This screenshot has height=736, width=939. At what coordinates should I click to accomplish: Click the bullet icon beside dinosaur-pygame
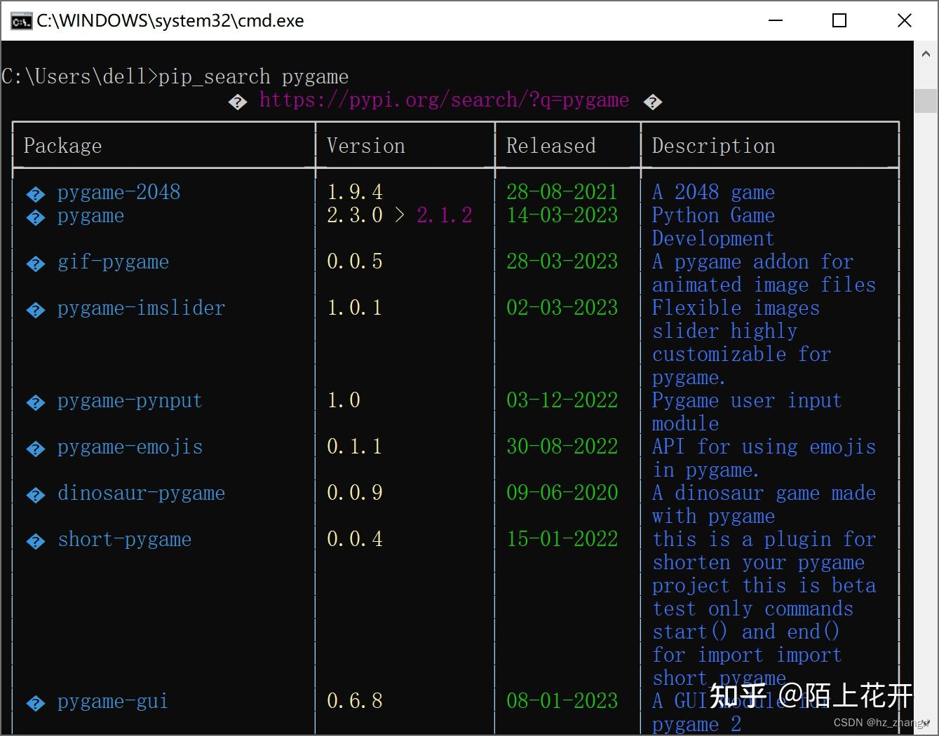click(35, 494)
